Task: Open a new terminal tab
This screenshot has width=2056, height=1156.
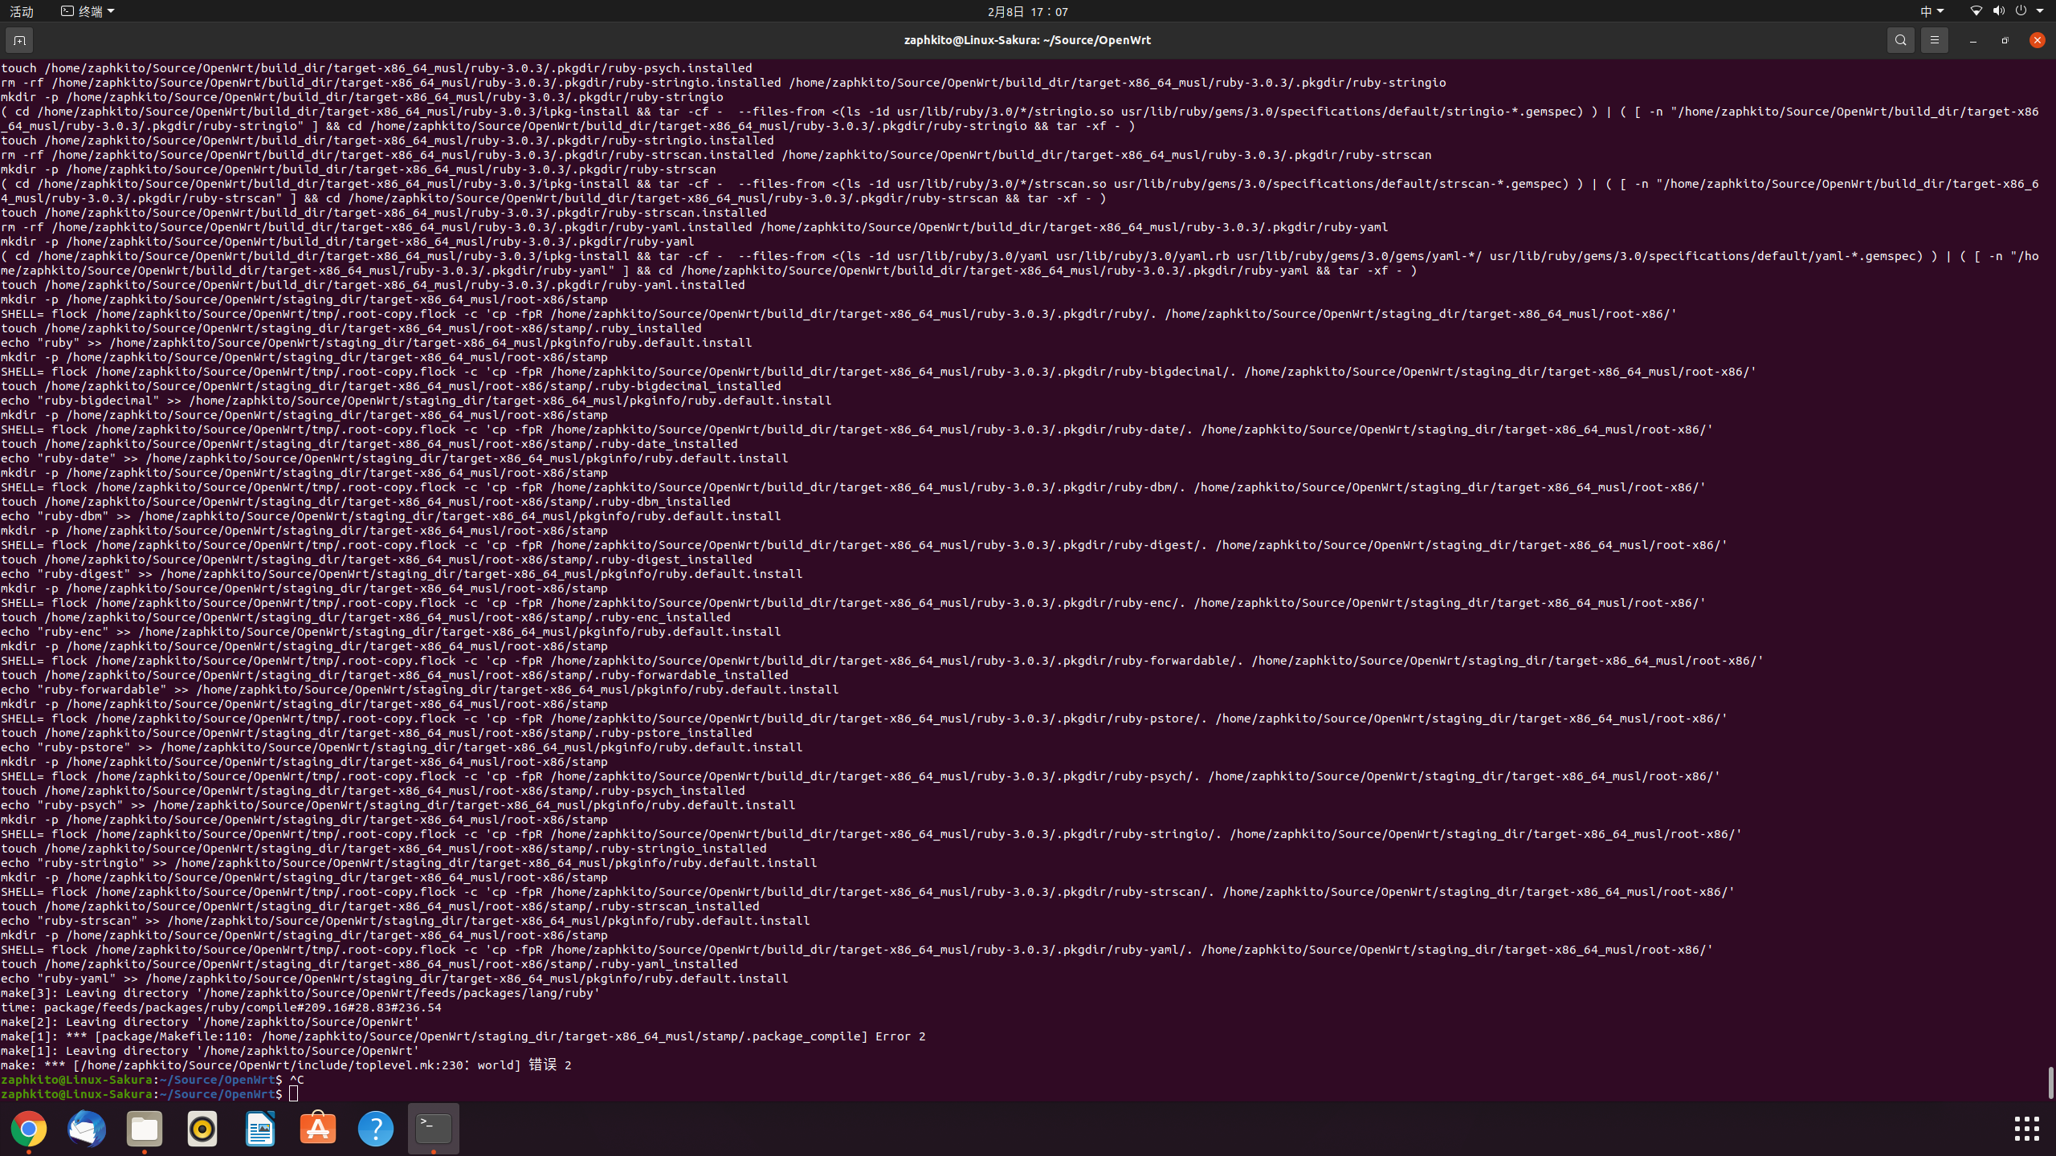Action: coord(19,39)
